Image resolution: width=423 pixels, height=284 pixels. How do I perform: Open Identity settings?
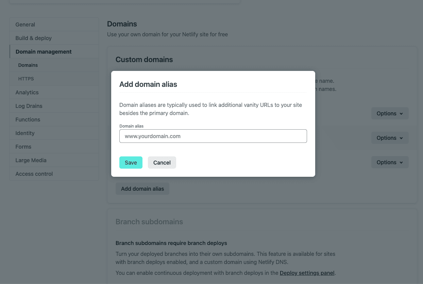click(25, 133)
